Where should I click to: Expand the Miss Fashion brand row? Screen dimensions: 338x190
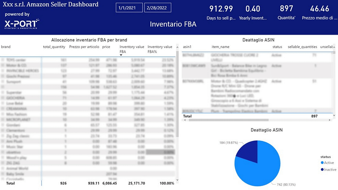(x=3, y=114)
